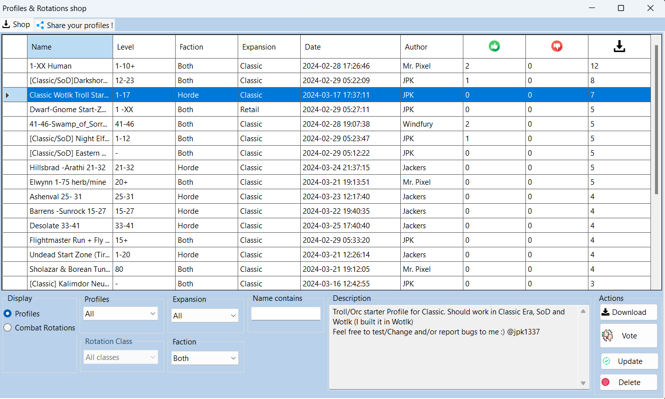Open the Faction dropdown showing Both
This screenshot has height=399, width=665.
(204, 358)
